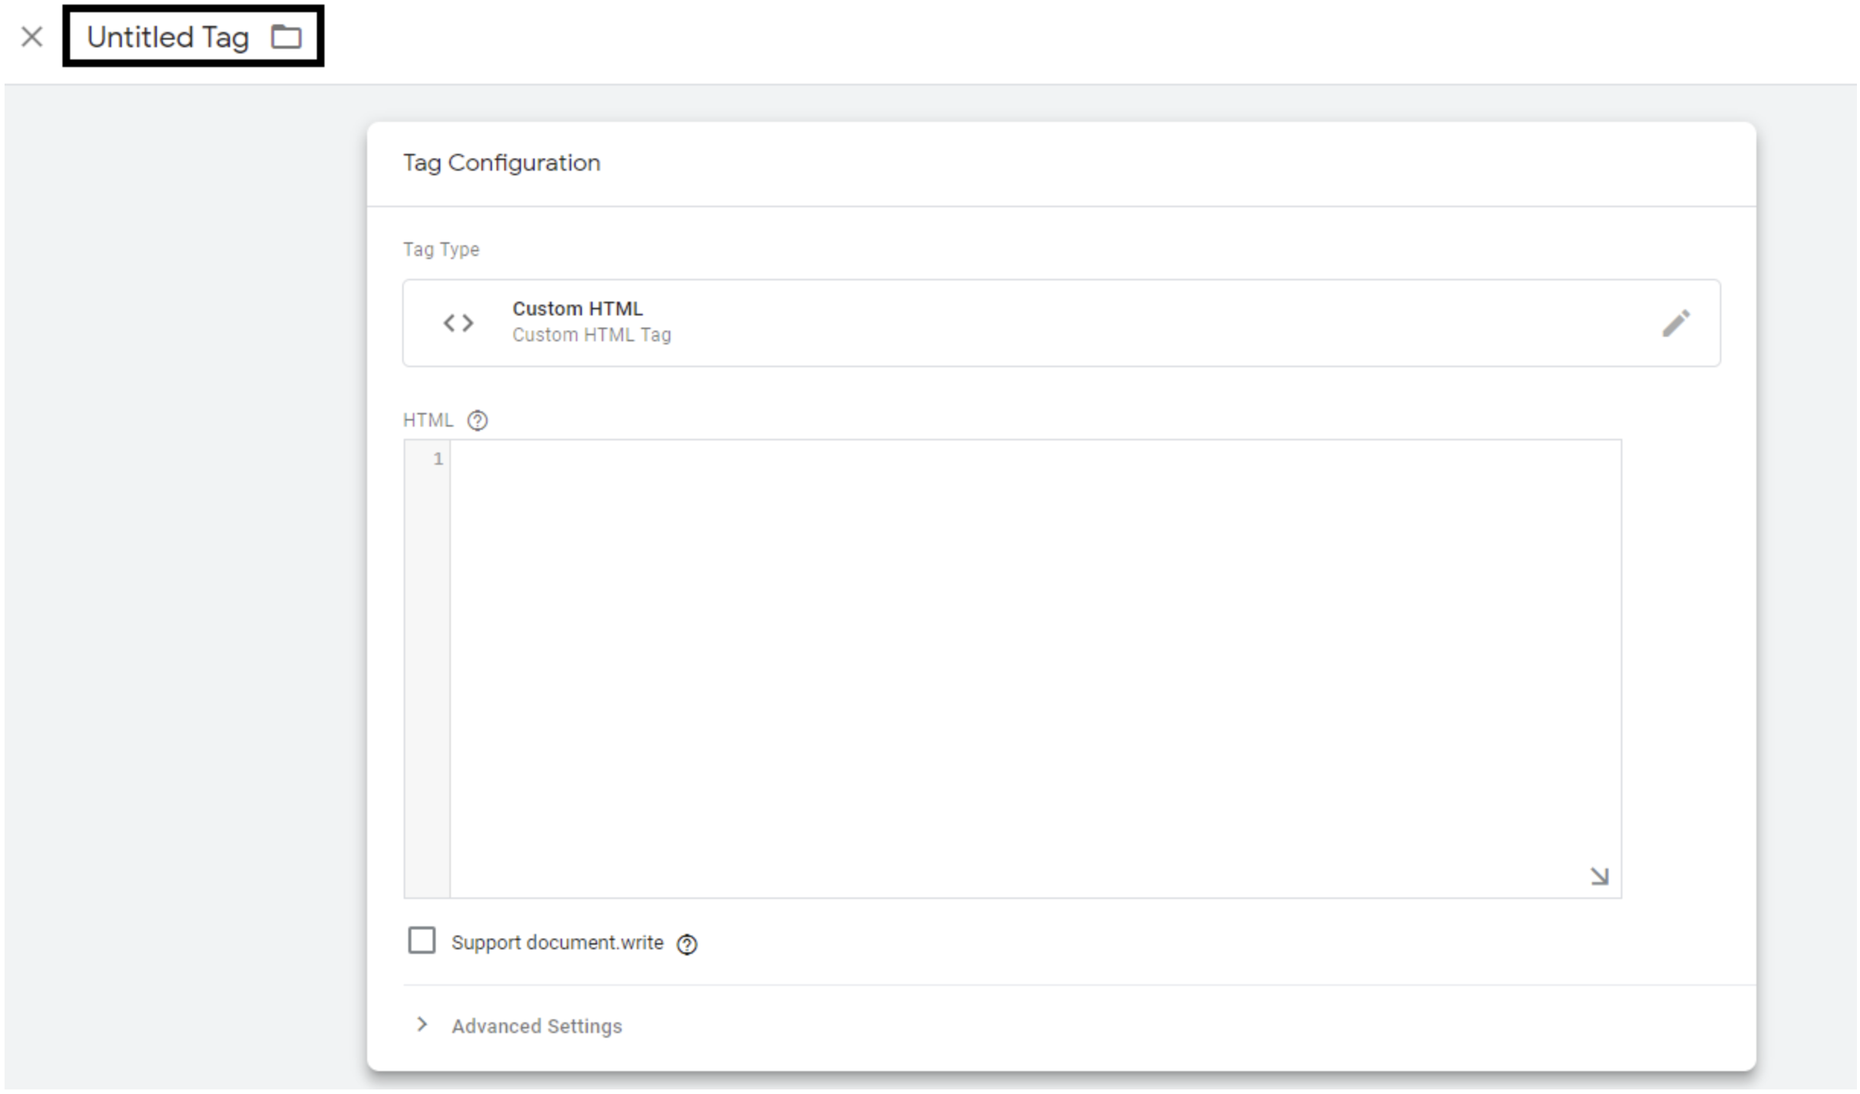Click line number 1 in editor gutter
The width and height of the screenshot is (1860, 1094).
[x=438, y=459]
